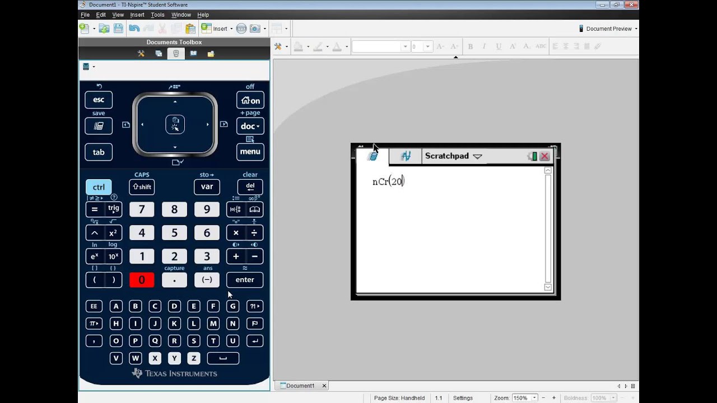Open the Help menu

click(x=203, y=15)
